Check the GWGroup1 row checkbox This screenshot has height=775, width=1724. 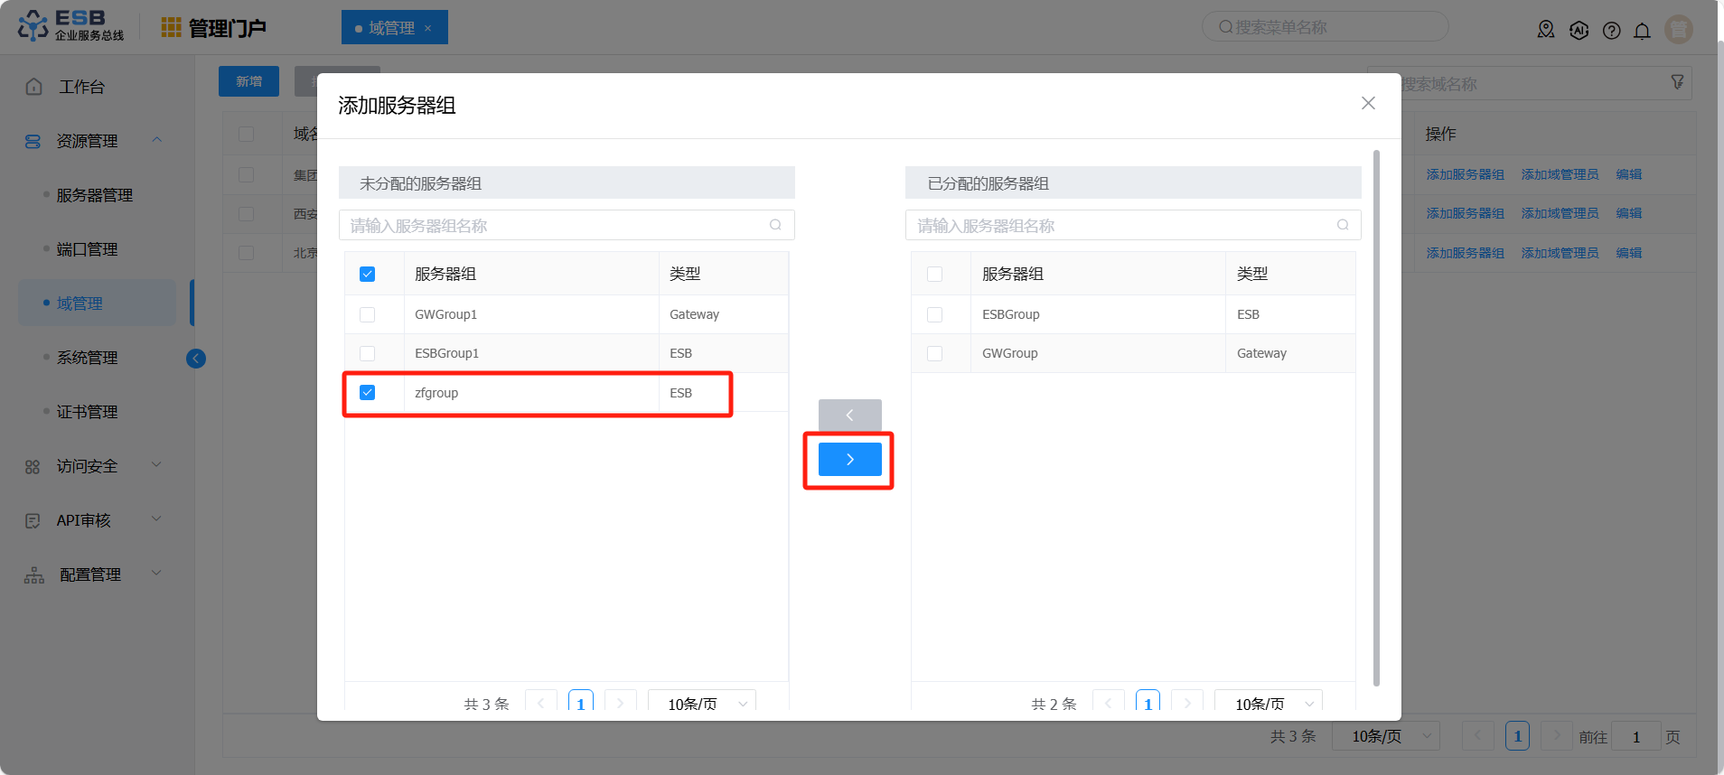(367, 314)
